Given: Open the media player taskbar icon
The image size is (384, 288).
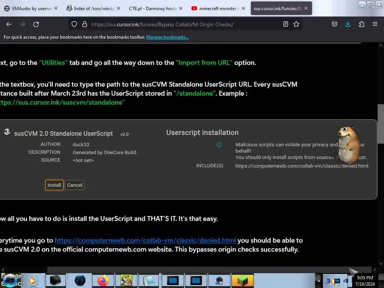Looking at the screenshot, I should tap(32, 280).
